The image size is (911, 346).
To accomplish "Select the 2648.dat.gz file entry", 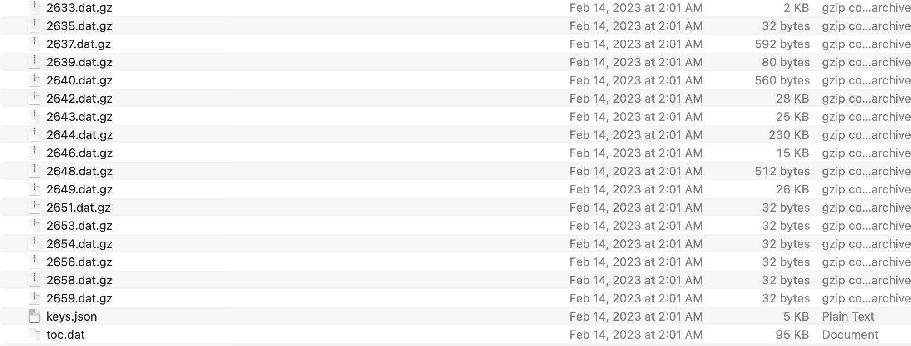I will tap(79, 171).
